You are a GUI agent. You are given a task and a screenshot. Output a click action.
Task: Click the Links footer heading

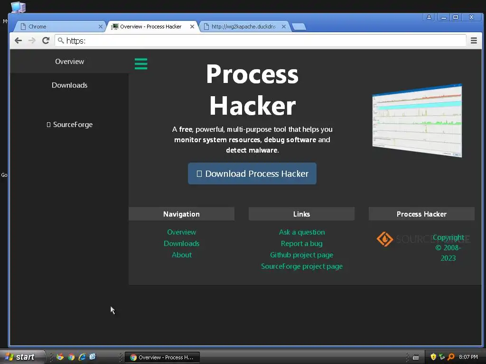point(301,214)
